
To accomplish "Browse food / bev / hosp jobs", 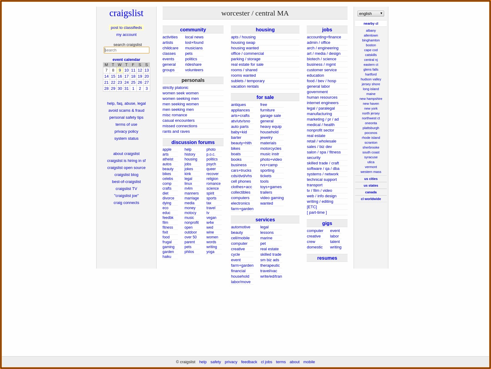I will (321, 81).
